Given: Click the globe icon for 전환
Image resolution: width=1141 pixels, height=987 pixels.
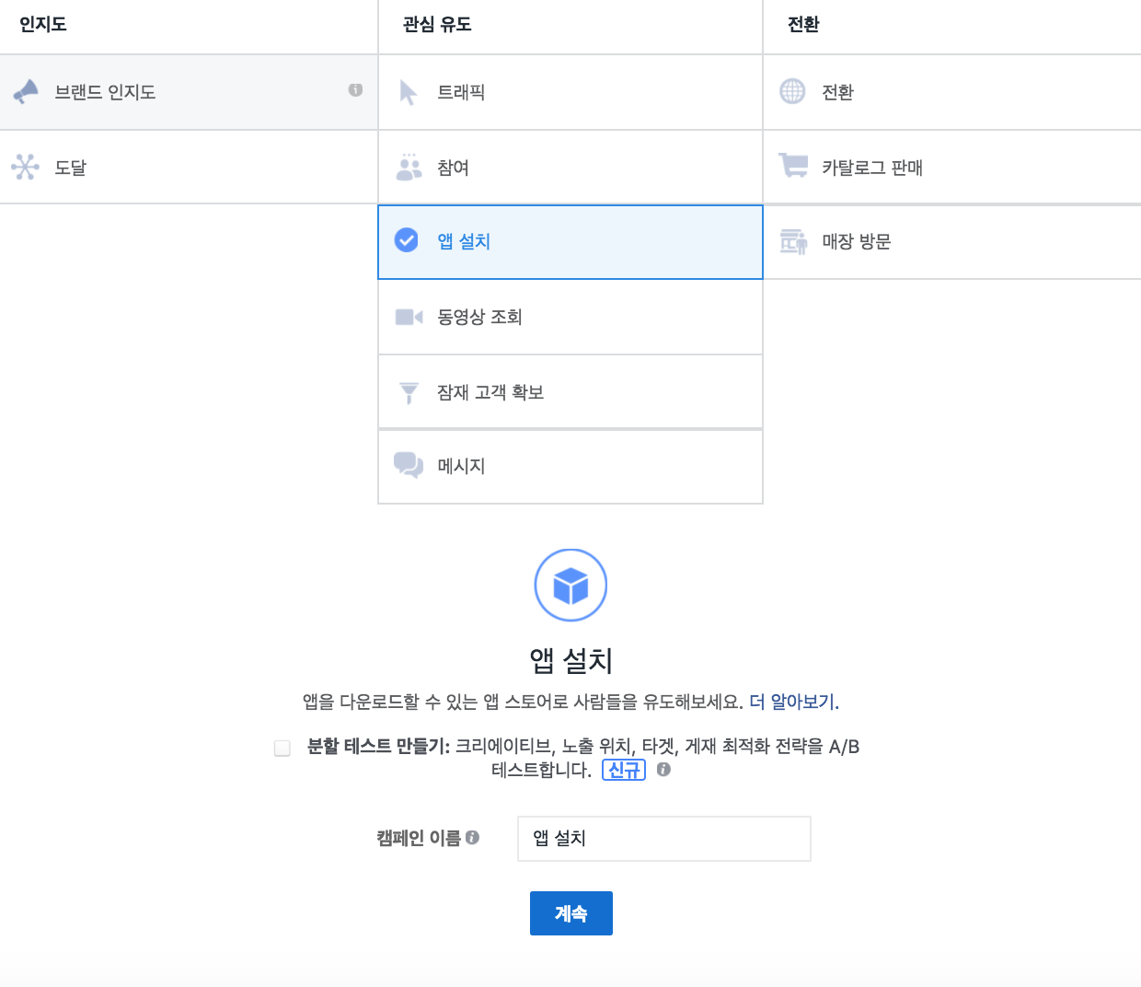Looking at the screenshot, I should click(x=792, y=92).
